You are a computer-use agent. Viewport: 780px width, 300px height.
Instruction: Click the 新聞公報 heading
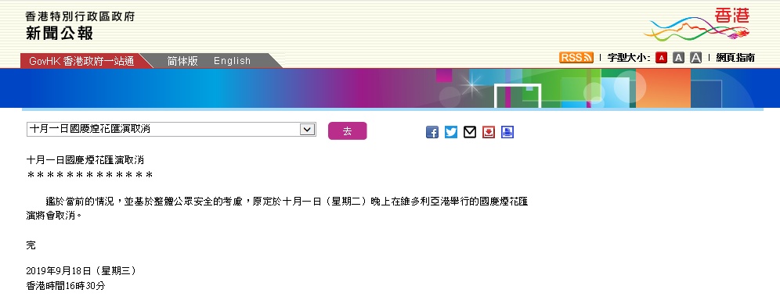[x=60, y=34]
